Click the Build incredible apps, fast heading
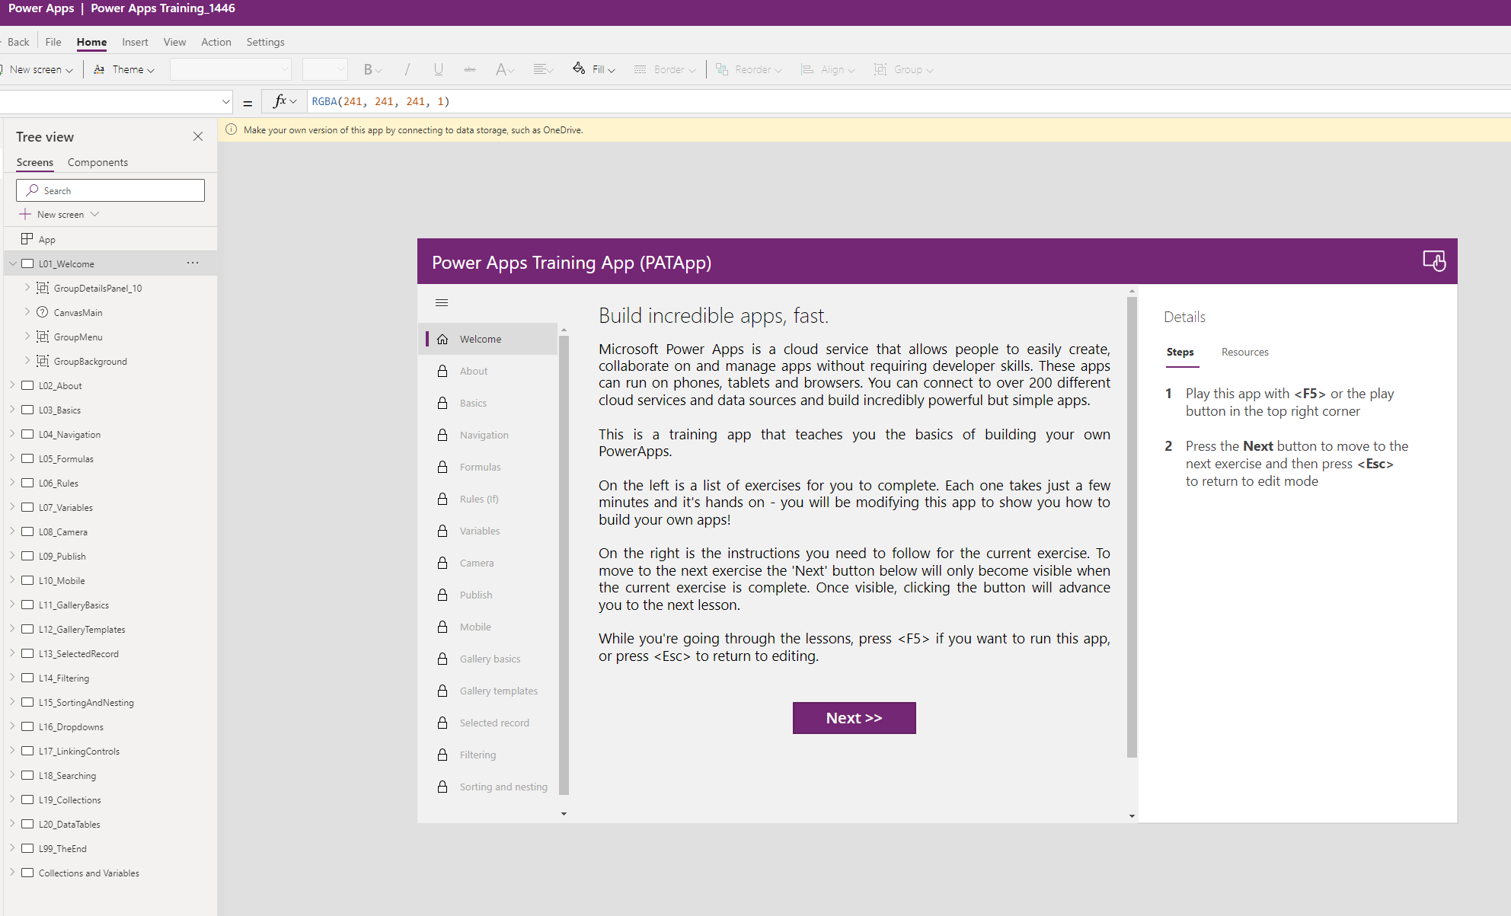1511x916 pixels. (x=714, y=315)
